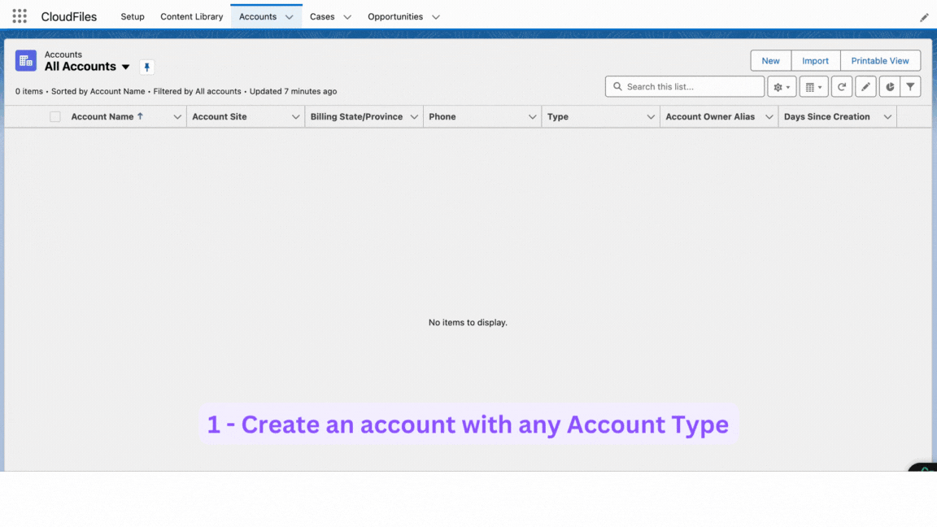937x527 pixels.
Task: Click the pin icon beside All Accounts
Action: (146, 67)
